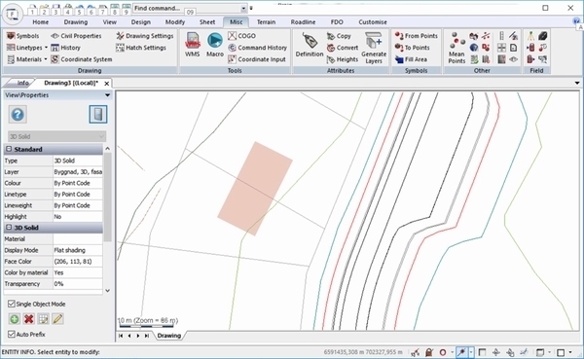Toggle Auto Prefix checkbox
Image resolution: width=584 pixels, height=359 pixels.
[x=12, y=334]
